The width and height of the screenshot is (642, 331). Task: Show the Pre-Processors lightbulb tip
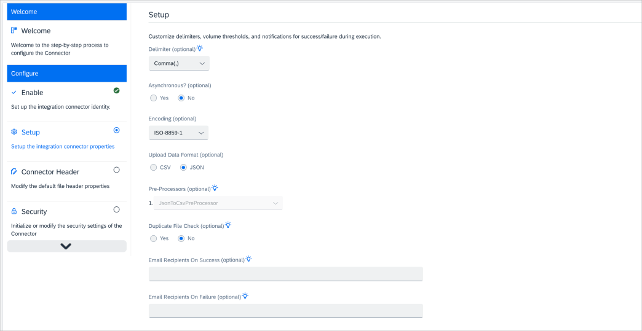pyautogui.click(x=215, y=188)
